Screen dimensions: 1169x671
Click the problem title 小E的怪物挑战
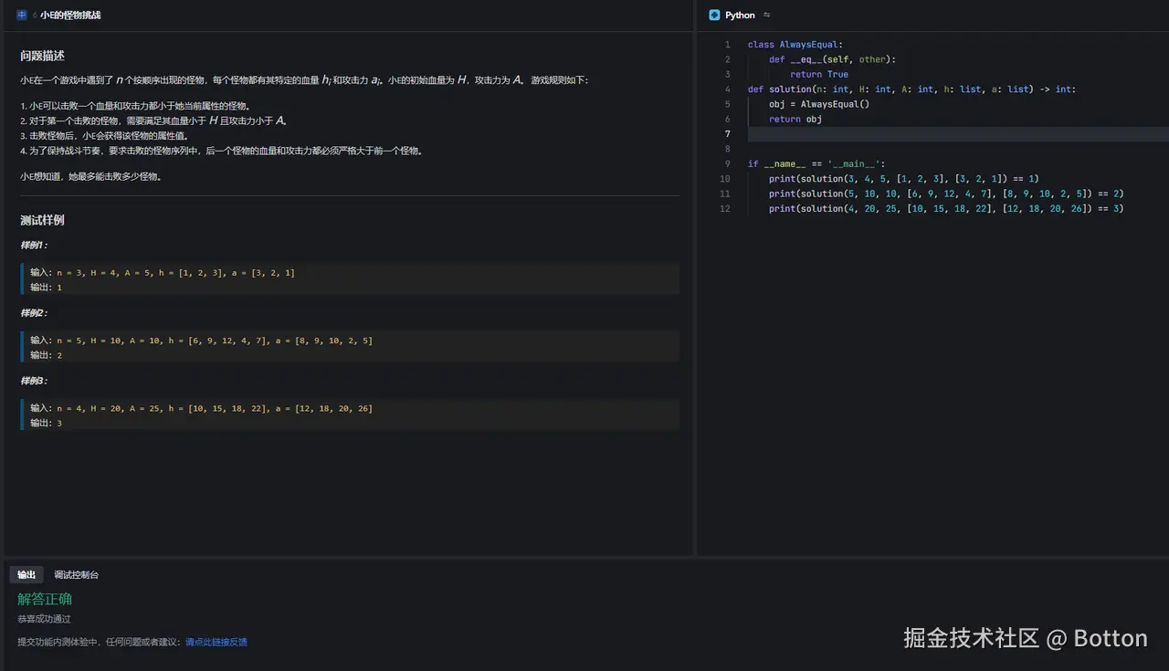(x=70, y=15)
